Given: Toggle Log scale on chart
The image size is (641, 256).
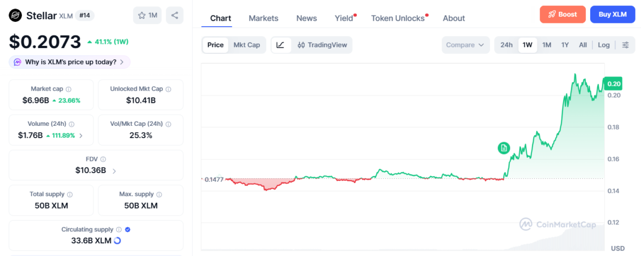Looking at the screenshot, I should [604, 45].
